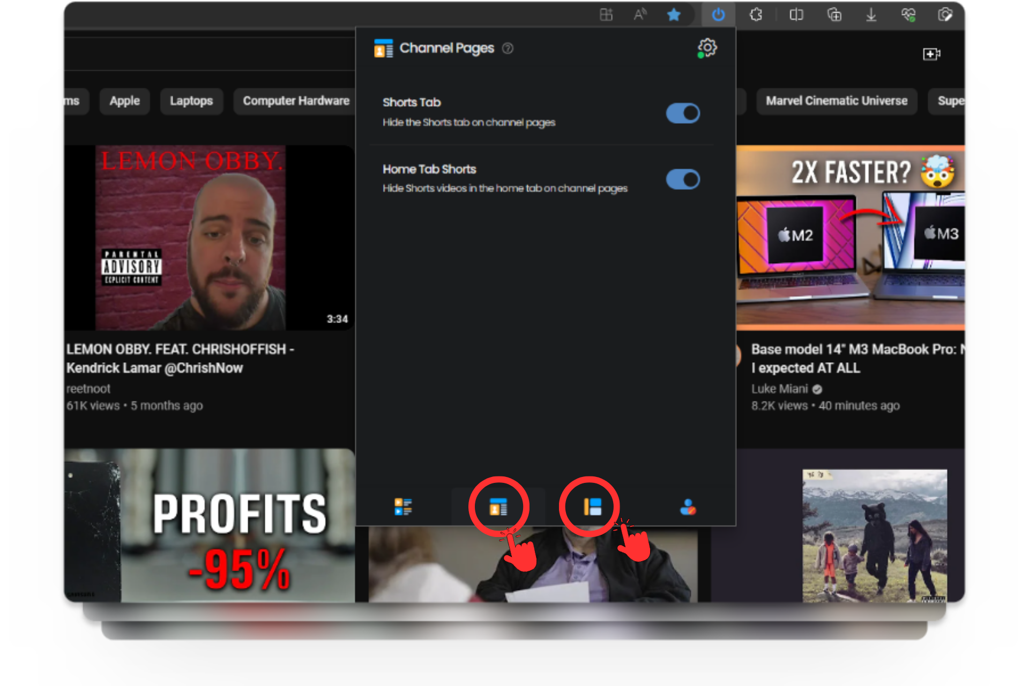The width and height of the screenshot is (1029, 686).
Task: Click the help question mark icon
Action: pos(508,48)
